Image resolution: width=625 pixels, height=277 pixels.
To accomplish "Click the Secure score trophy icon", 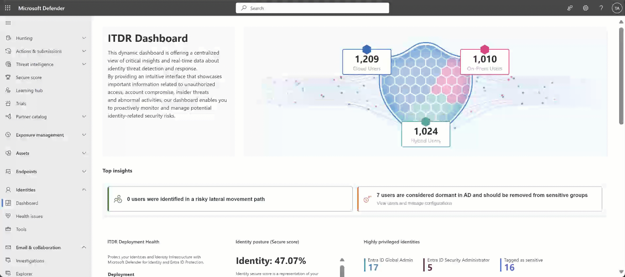I will click(x=8, y=77).
